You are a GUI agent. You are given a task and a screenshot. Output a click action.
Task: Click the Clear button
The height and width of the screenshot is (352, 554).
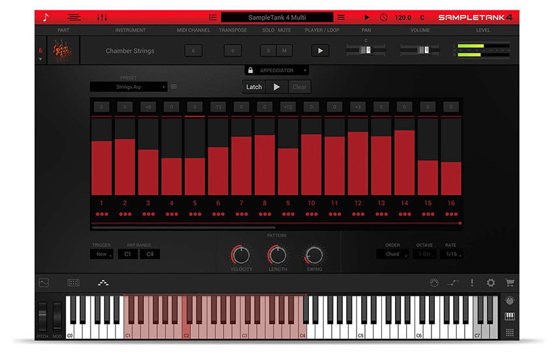[300, 87]
